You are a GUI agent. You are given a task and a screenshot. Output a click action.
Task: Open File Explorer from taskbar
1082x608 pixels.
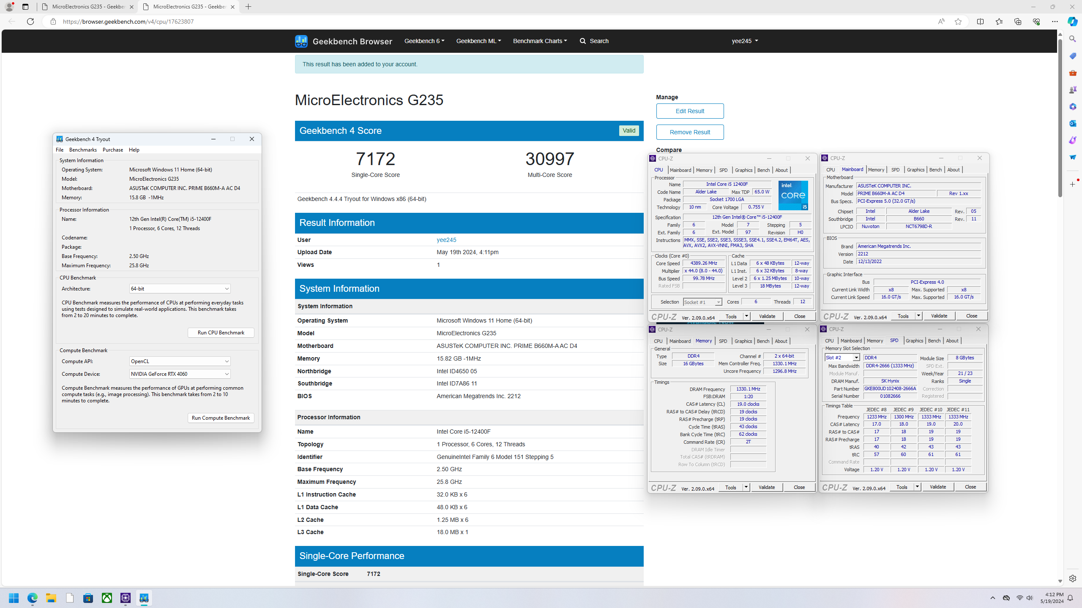51,598
